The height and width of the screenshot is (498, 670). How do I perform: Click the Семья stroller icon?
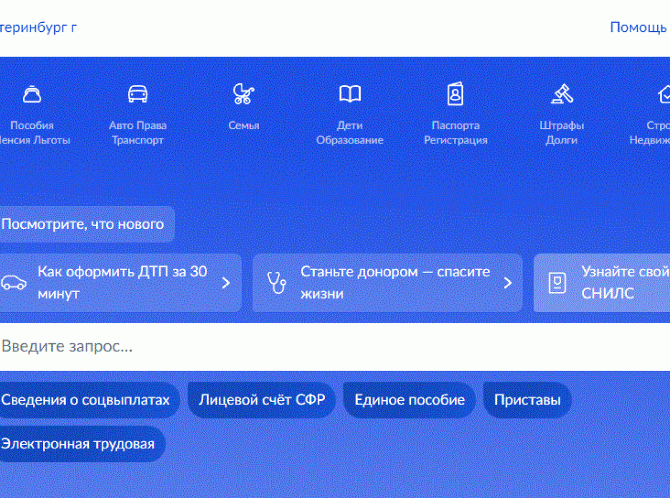[x=243, y=93]
